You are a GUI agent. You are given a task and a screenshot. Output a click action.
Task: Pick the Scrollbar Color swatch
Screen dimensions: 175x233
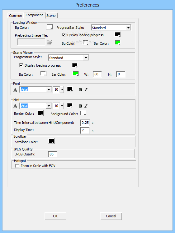(x=52, y=141)
